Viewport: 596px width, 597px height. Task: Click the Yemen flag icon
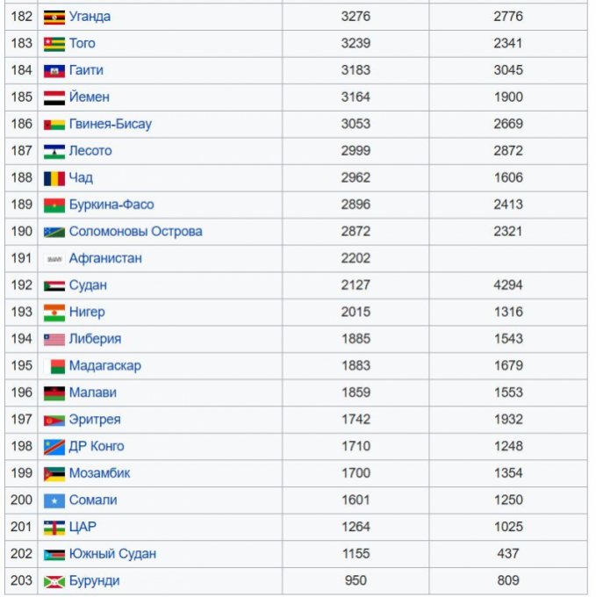point(54,97)
